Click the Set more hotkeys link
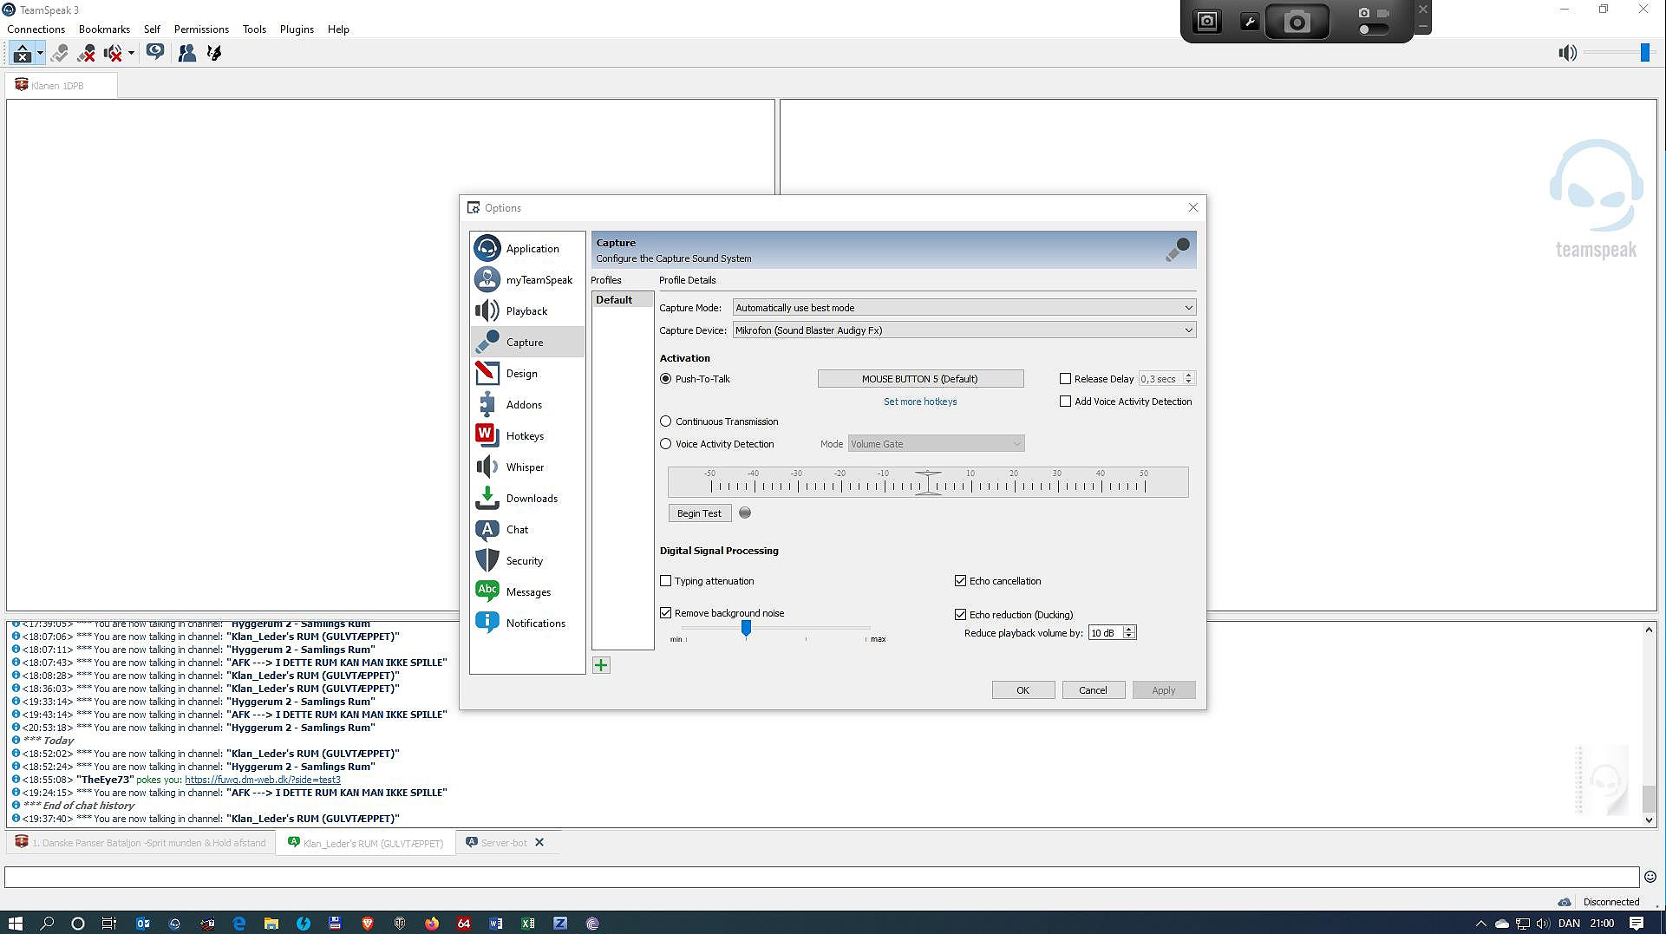 919,402
